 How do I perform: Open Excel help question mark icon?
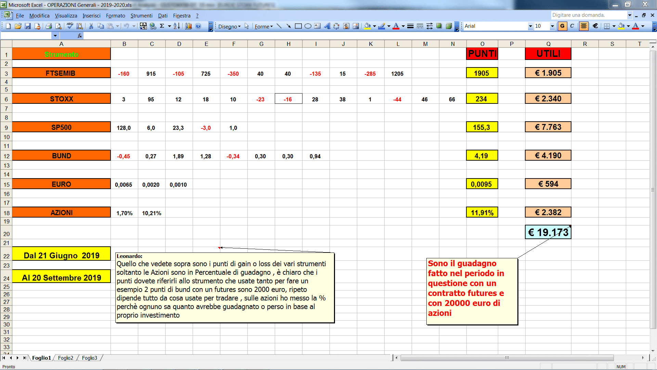[x=198, y=26]
